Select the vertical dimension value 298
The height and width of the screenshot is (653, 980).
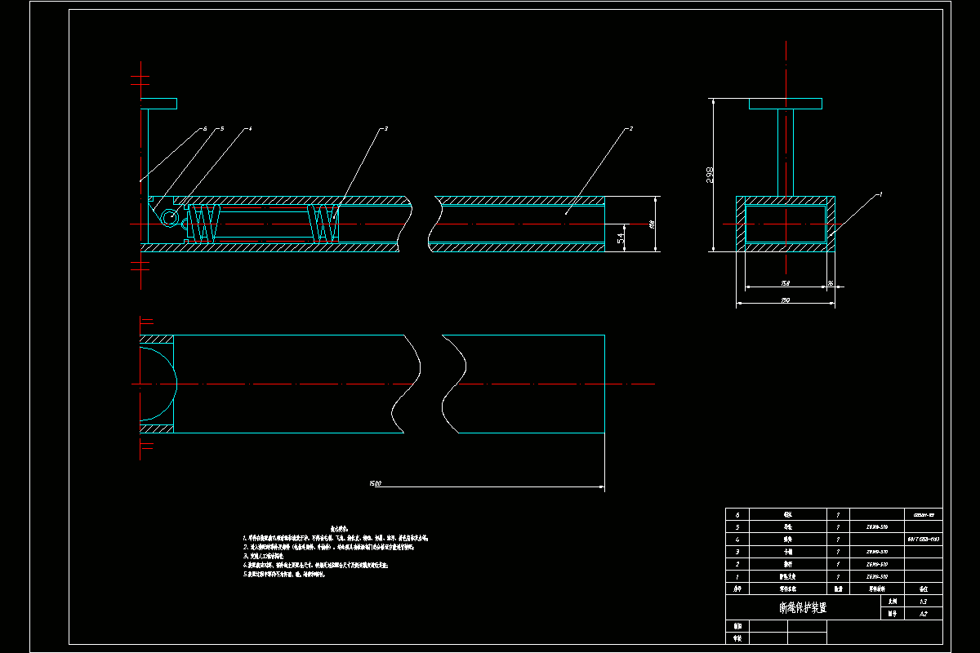[710, 175]
